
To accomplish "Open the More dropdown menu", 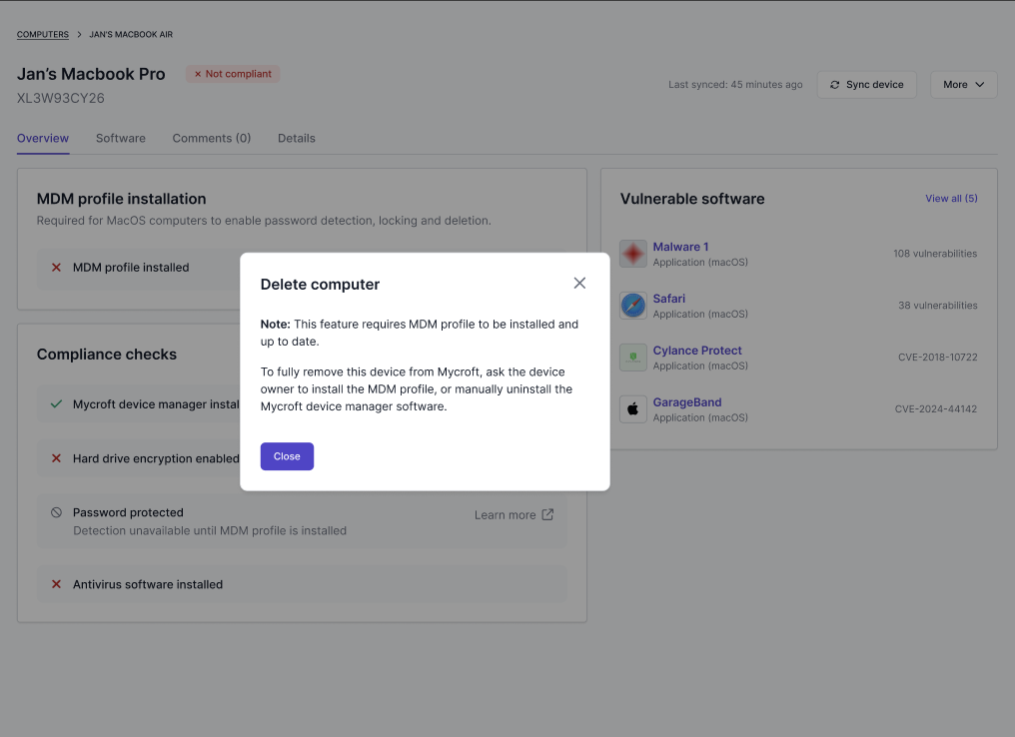I will (x=963, y=85).
